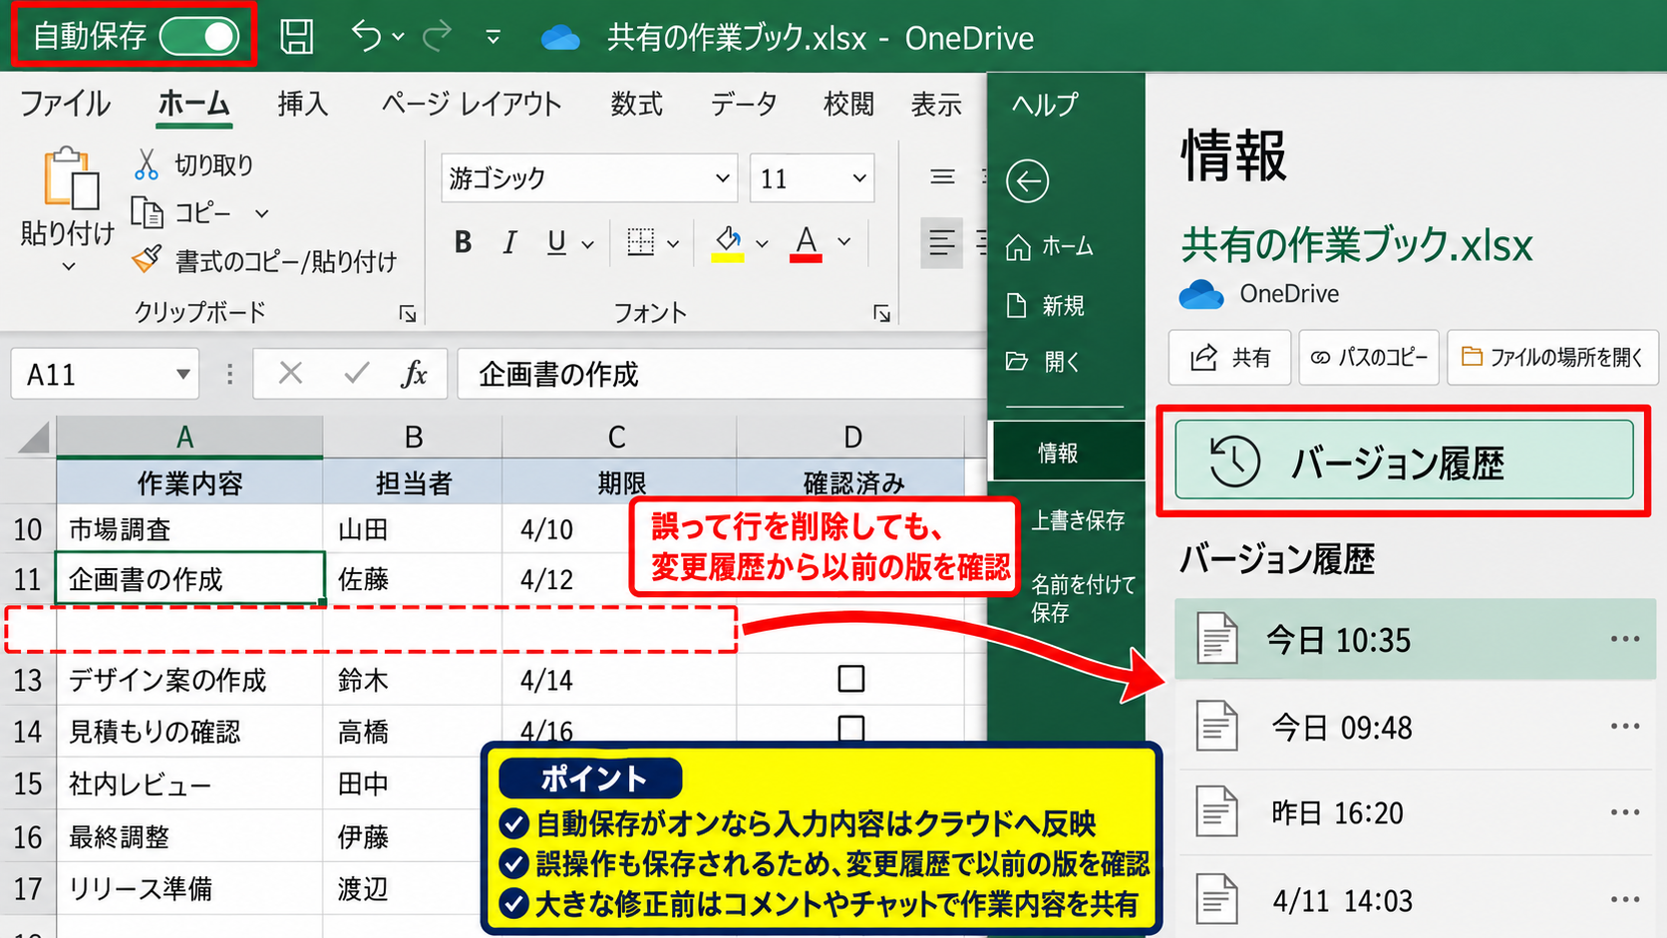Open the ファイル tab
This screenshot has height=938, width=1667.
(x=65, y=104)
